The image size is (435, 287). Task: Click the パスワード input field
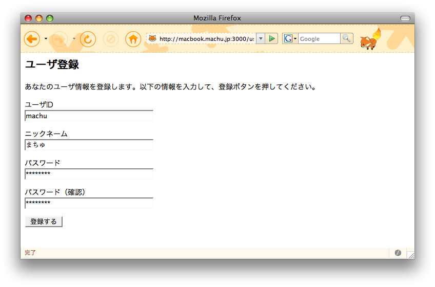(x=89, y=174)
